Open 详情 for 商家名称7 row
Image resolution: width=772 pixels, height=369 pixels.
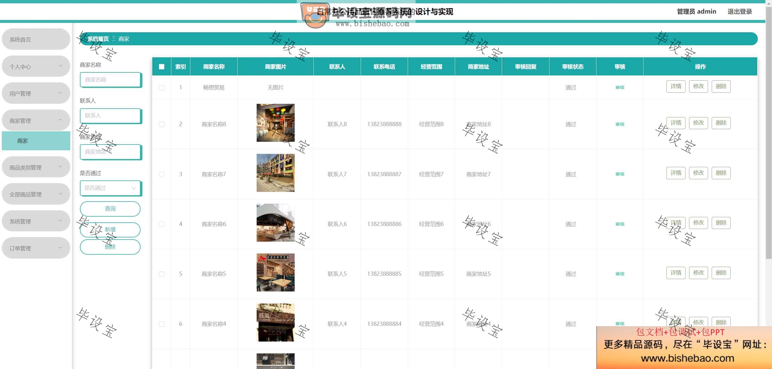(676, 173)
